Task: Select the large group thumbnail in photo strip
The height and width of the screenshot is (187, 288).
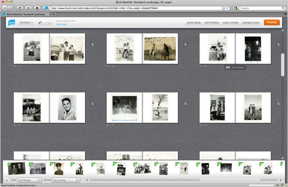Action: [143, 169]
